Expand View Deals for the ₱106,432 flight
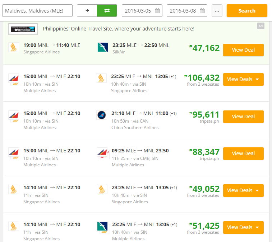 [243, 79]
